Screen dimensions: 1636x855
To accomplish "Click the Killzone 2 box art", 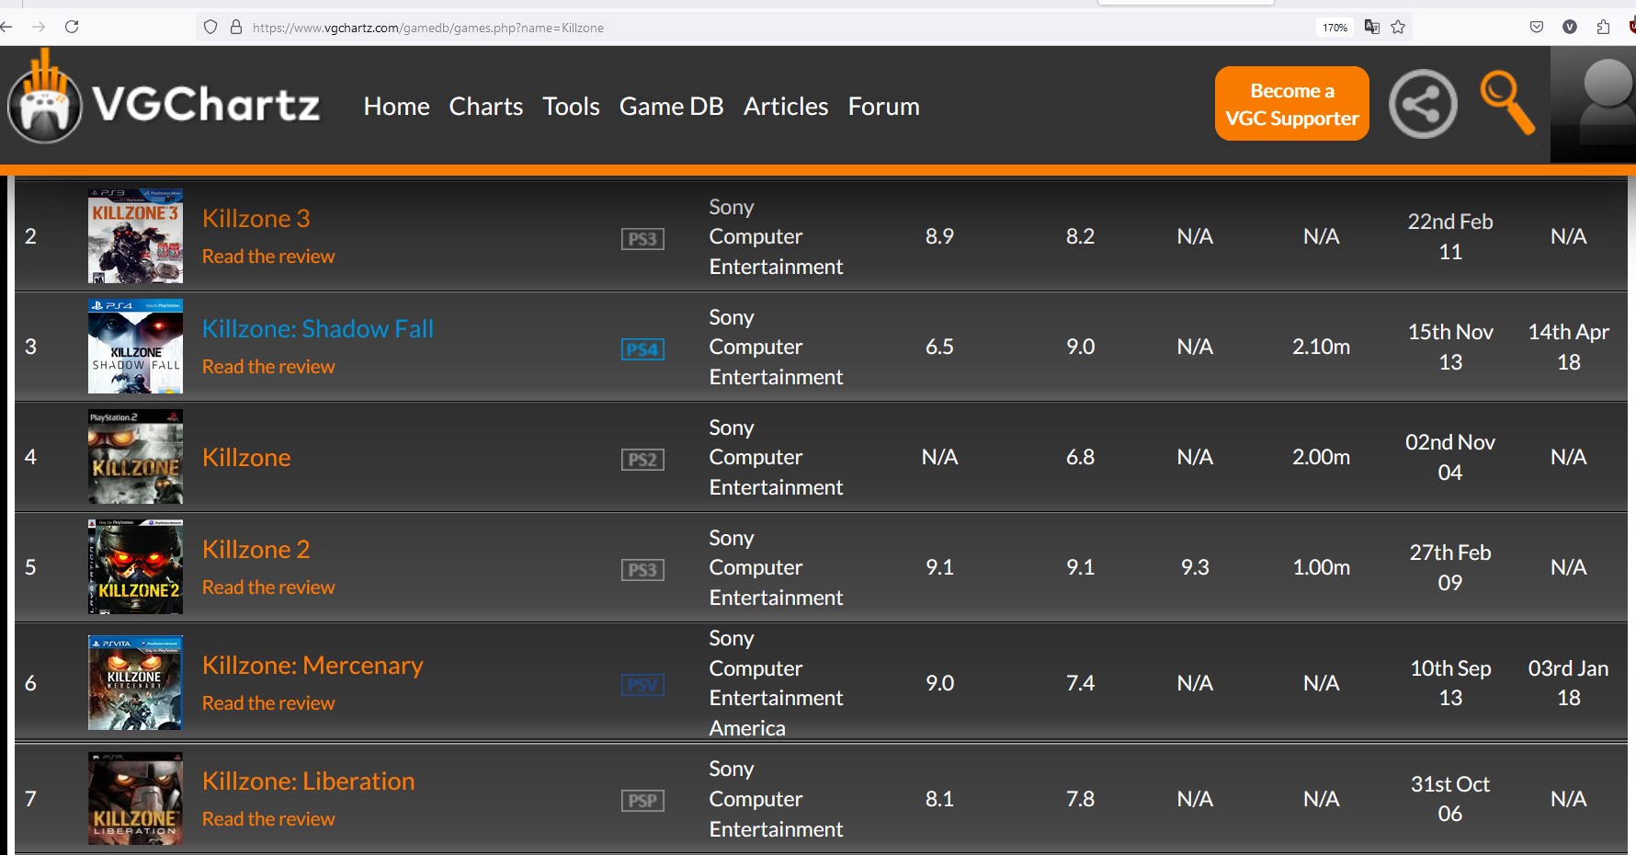I will pos(135,567).
